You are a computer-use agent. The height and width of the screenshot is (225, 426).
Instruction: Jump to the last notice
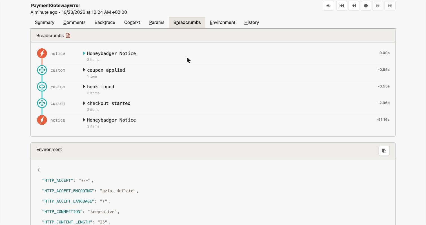(x=390, y=6)
